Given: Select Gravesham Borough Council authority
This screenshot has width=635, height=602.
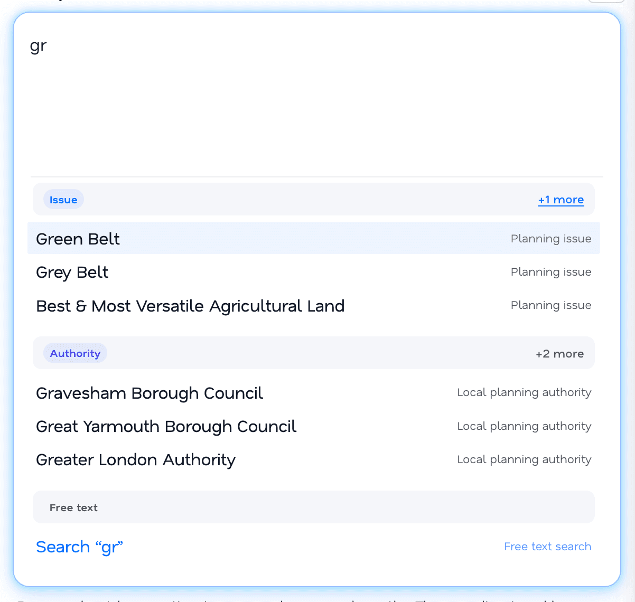Looking at the screenshot, I should pos(149,393).
